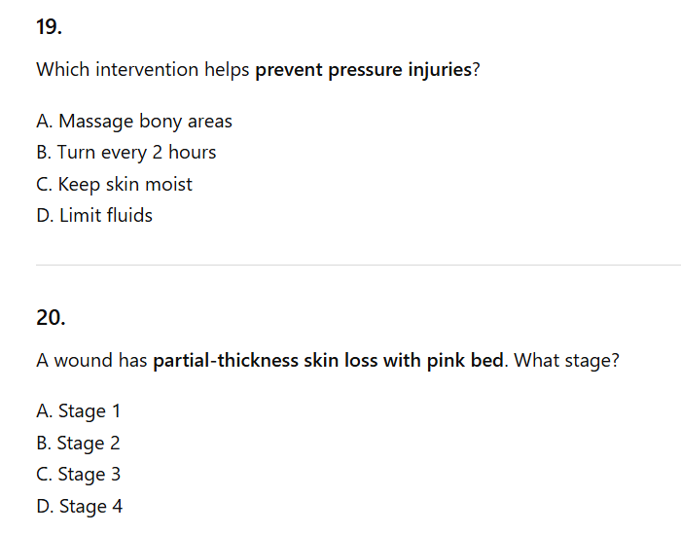This screenshot has height=534, width=681.
Task: Click the question mark ending question 19
Action: tap(477, 71)
